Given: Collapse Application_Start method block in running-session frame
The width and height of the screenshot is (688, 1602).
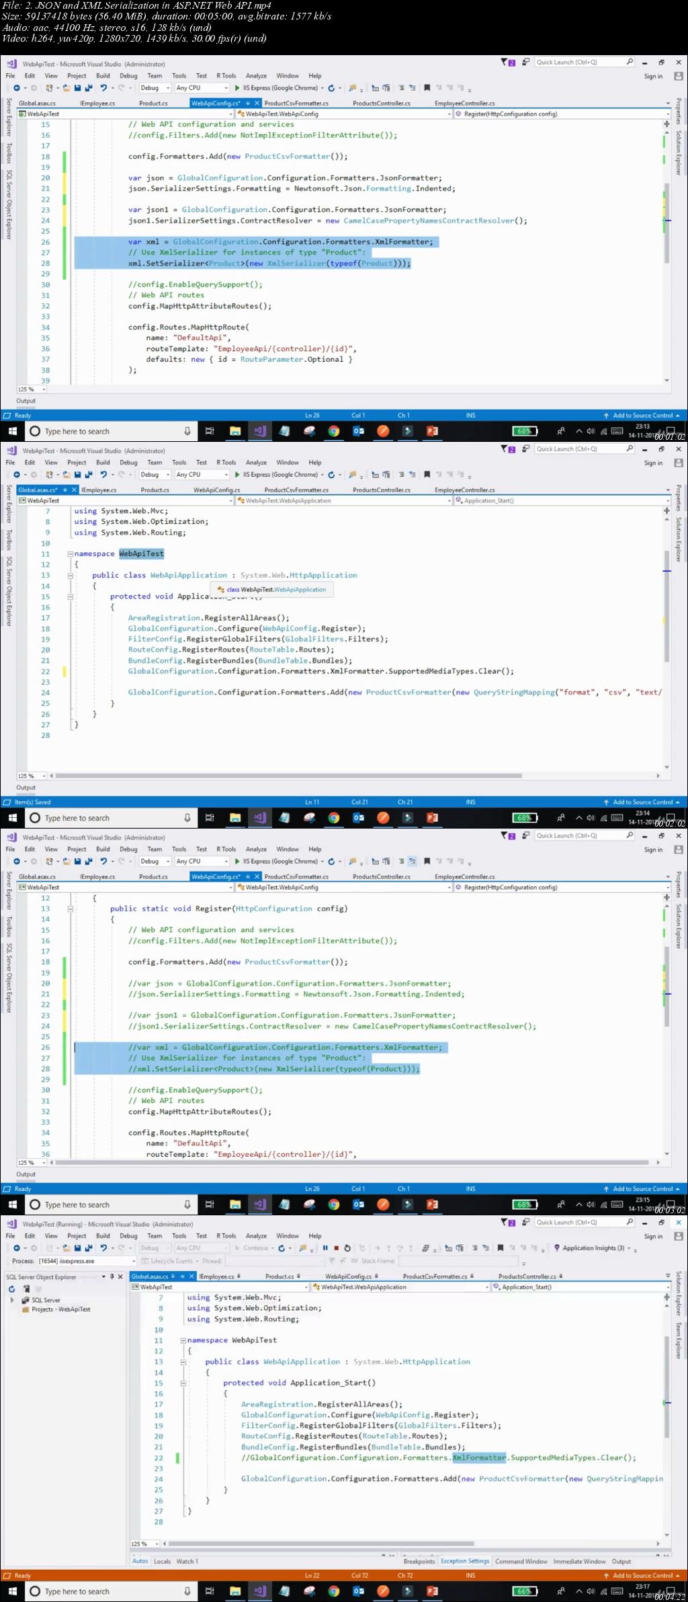Looking at the screenshot, I should (183, 1383).
